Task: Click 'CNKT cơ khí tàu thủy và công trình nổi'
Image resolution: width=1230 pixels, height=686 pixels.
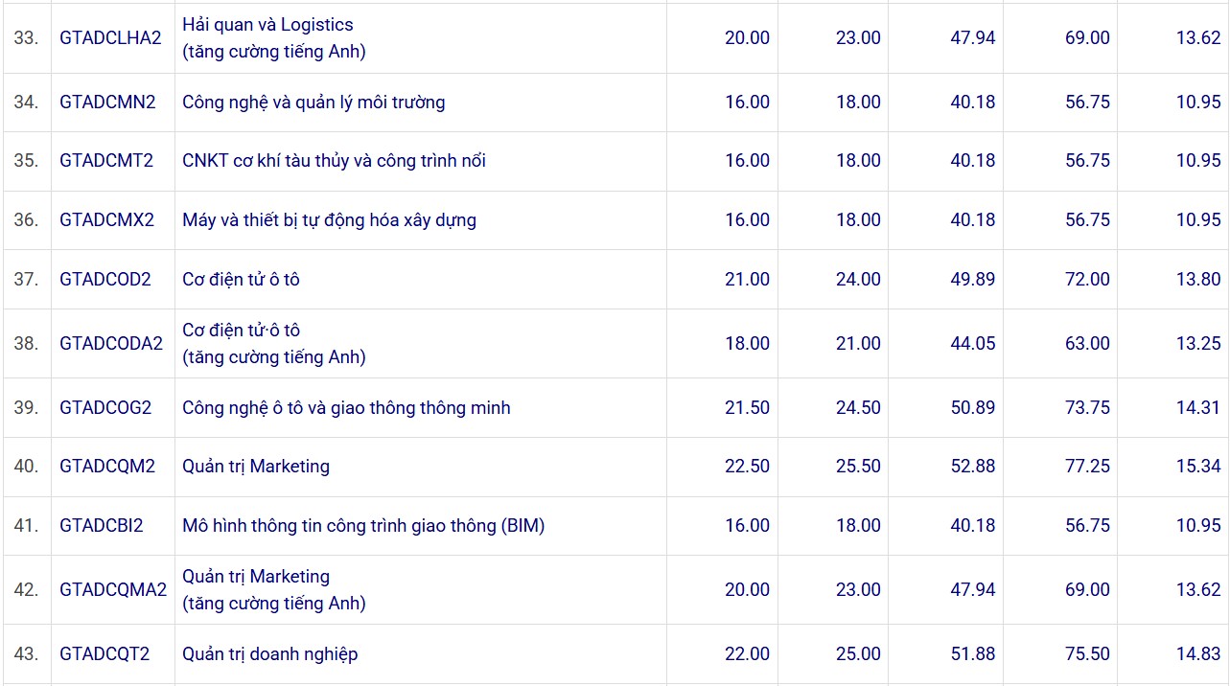Action: (334, 161)
